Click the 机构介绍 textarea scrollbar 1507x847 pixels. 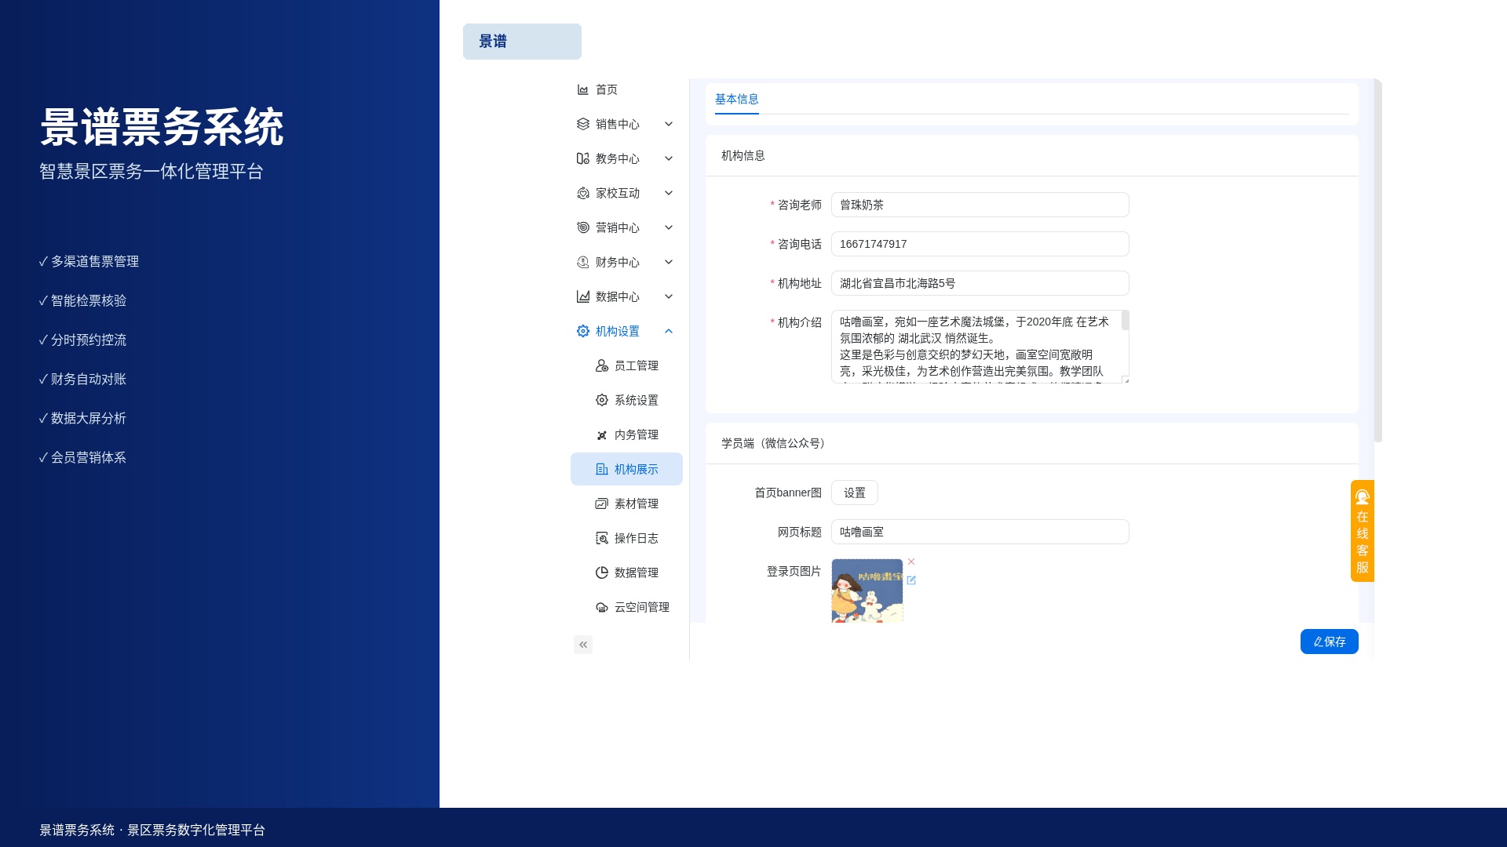pos(1126,320)
